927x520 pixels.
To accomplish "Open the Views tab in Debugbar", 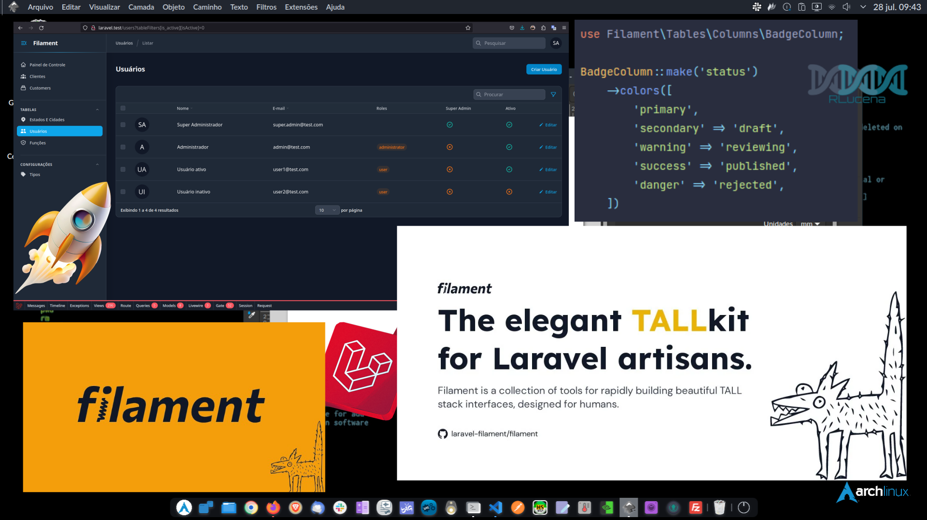I will coord(104,306).
